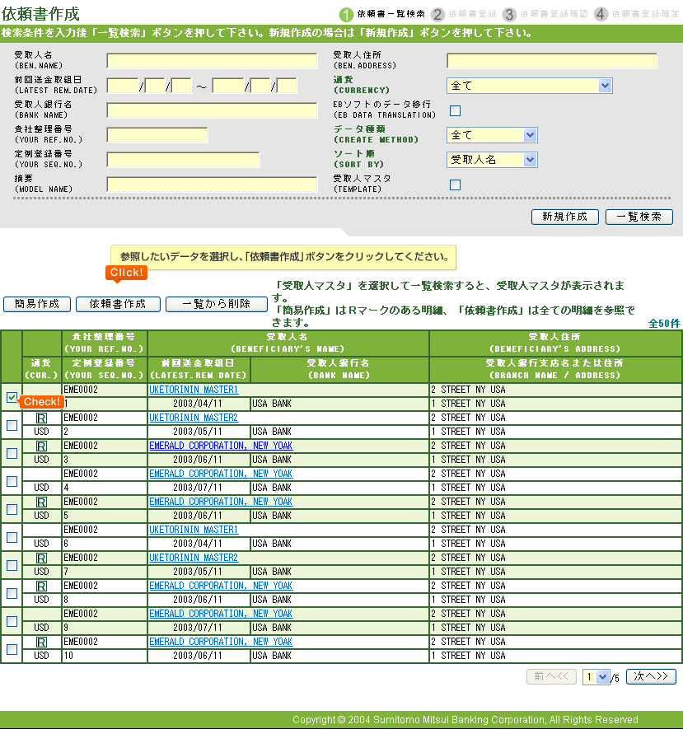Check the box for sequence no. 9 row
683x729 pixels.
12,621
